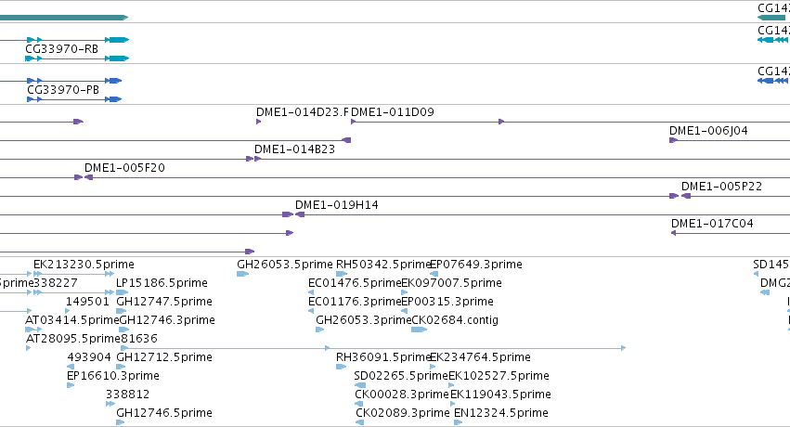Select the GH26053.5prime EST arrow glyph

coord(242,274)
